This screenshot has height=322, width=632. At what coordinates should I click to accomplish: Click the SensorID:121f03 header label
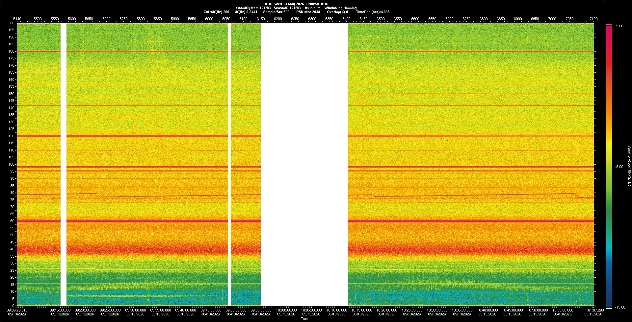pos(287,8)
